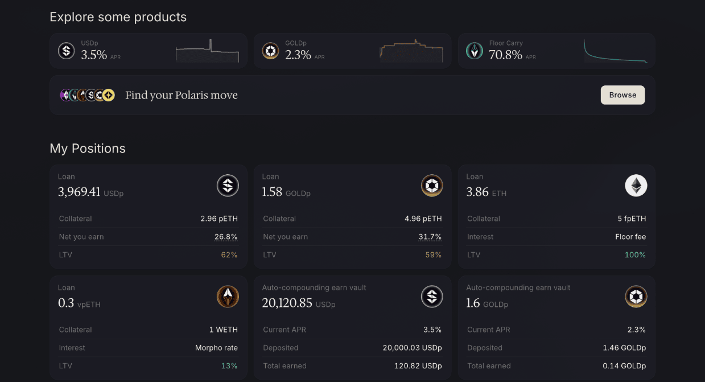The width and height of the screenshot is (705, 382).
Task: Click the 59% LTV value
Action: 434,255
